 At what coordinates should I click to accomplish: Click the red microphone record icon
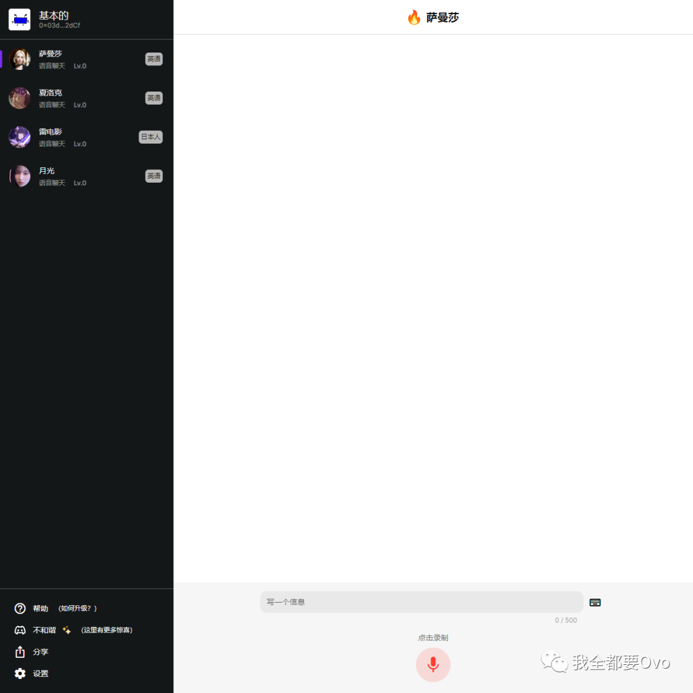pos(433,664)
